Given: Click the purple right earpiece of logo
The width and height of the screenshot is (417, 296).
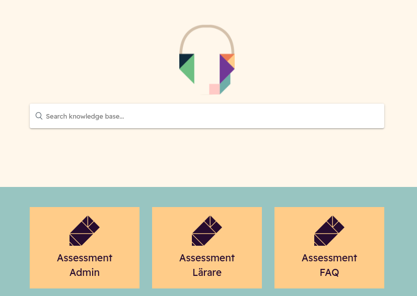Looking at the screenshot, I should [226, 69].
